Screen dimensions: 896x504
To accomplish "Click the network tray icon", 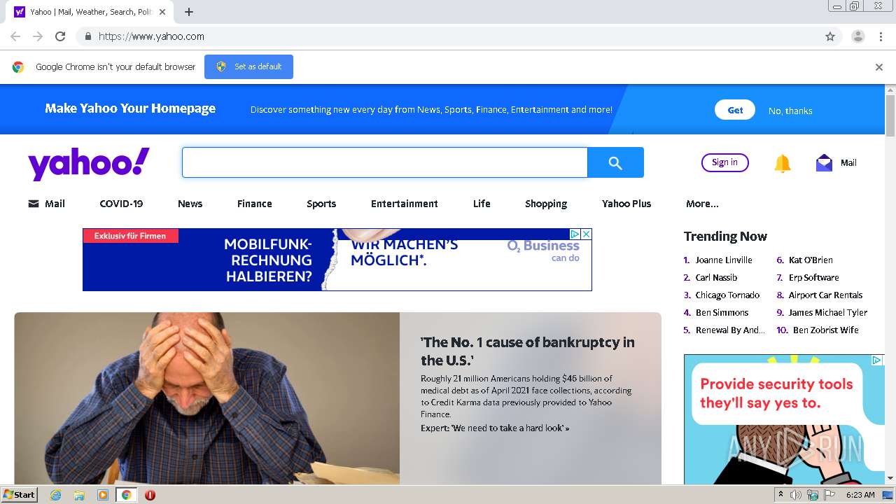I will coord(813,495).
